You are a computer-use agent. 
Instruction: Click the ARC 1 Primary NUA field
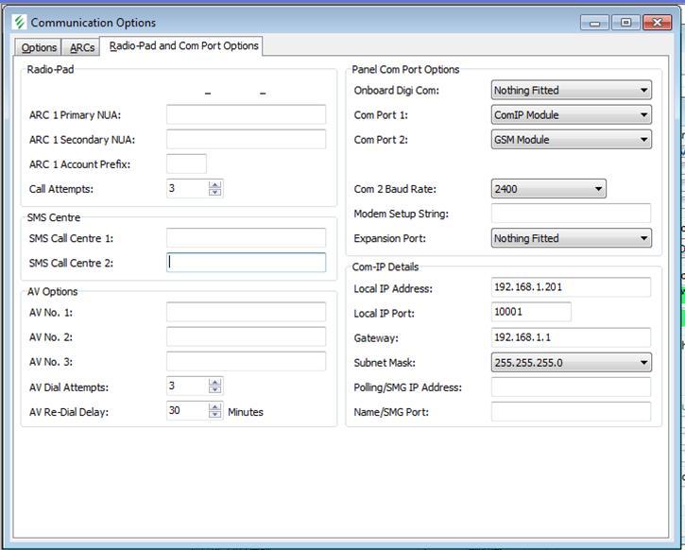pyautogui.click(x=246, y=115)
